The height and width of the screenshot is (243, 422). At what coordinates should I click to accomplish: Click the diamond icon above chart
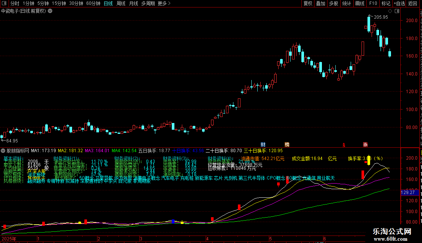pos(390,11)
